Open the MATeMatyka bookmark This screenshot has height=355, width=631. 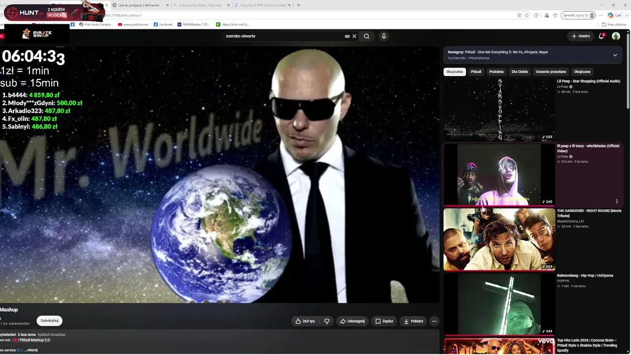point(193,24)
